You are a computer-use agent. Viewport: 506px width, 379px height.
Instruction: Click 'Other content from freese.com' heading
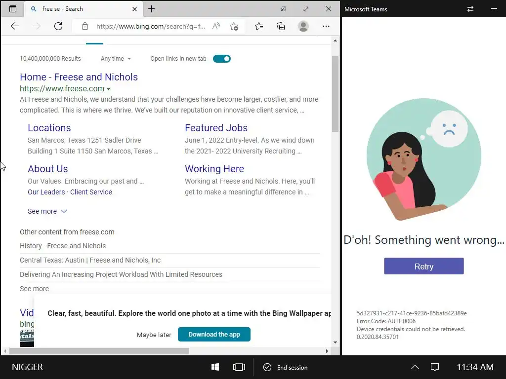(x=67, y=232)
